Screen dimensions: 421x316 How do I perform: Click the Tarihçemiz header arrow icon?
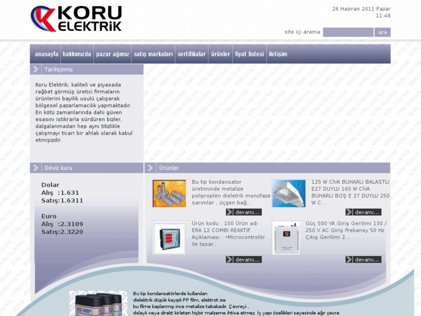tap(35, 70)
